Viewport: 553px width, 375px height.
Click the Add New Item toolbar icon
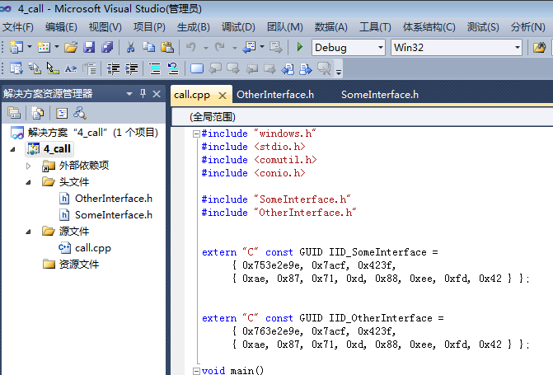[44, 47]
